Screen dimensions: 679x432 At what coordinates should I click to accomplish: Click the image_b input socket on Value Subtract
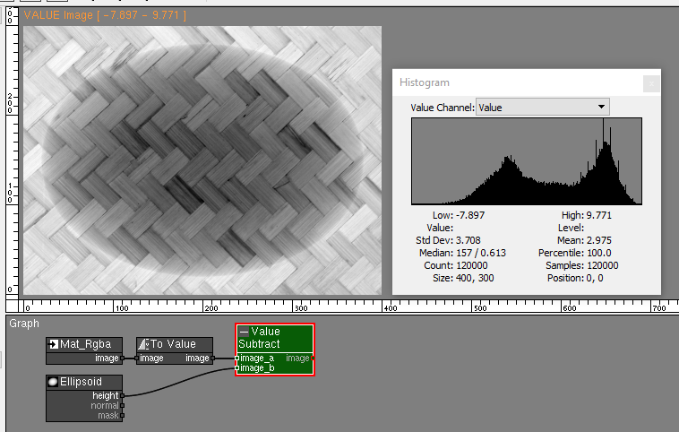coord(237,367)
